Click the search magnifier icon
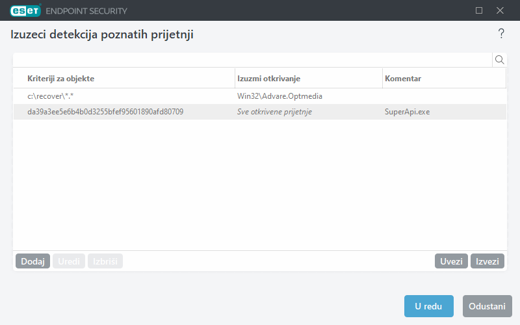Viewport: 520px width, 325px height. tap(500, 60)
